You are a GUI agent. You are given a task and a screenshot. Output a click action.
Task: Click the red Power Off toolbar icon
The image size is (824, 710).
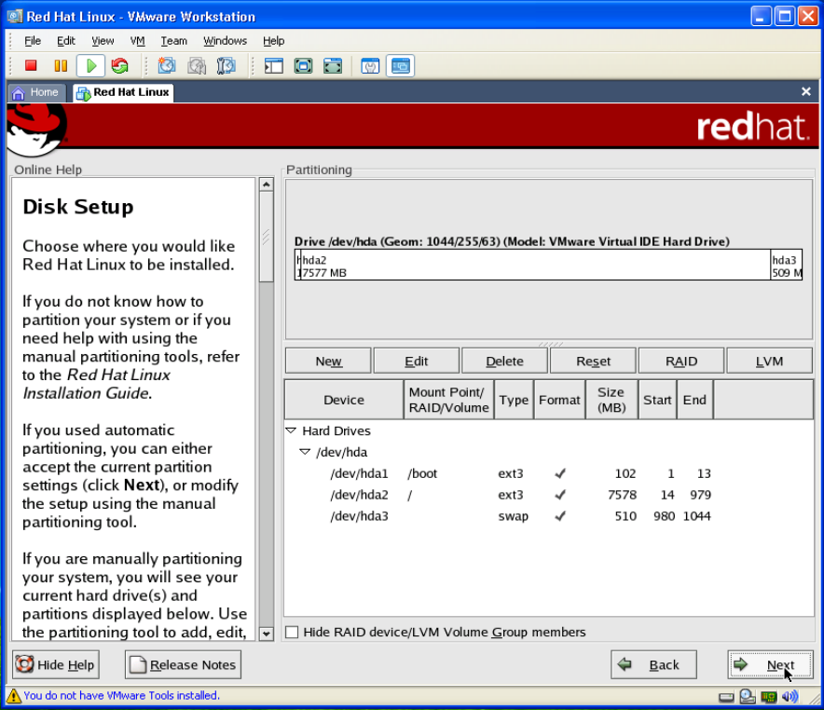[31, 65]
